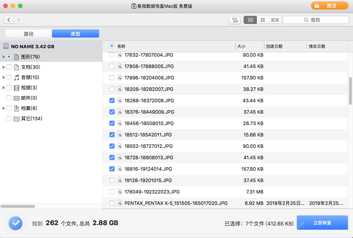Select the 类型 tab
The image size is (353, 238).
click(76, 33)
